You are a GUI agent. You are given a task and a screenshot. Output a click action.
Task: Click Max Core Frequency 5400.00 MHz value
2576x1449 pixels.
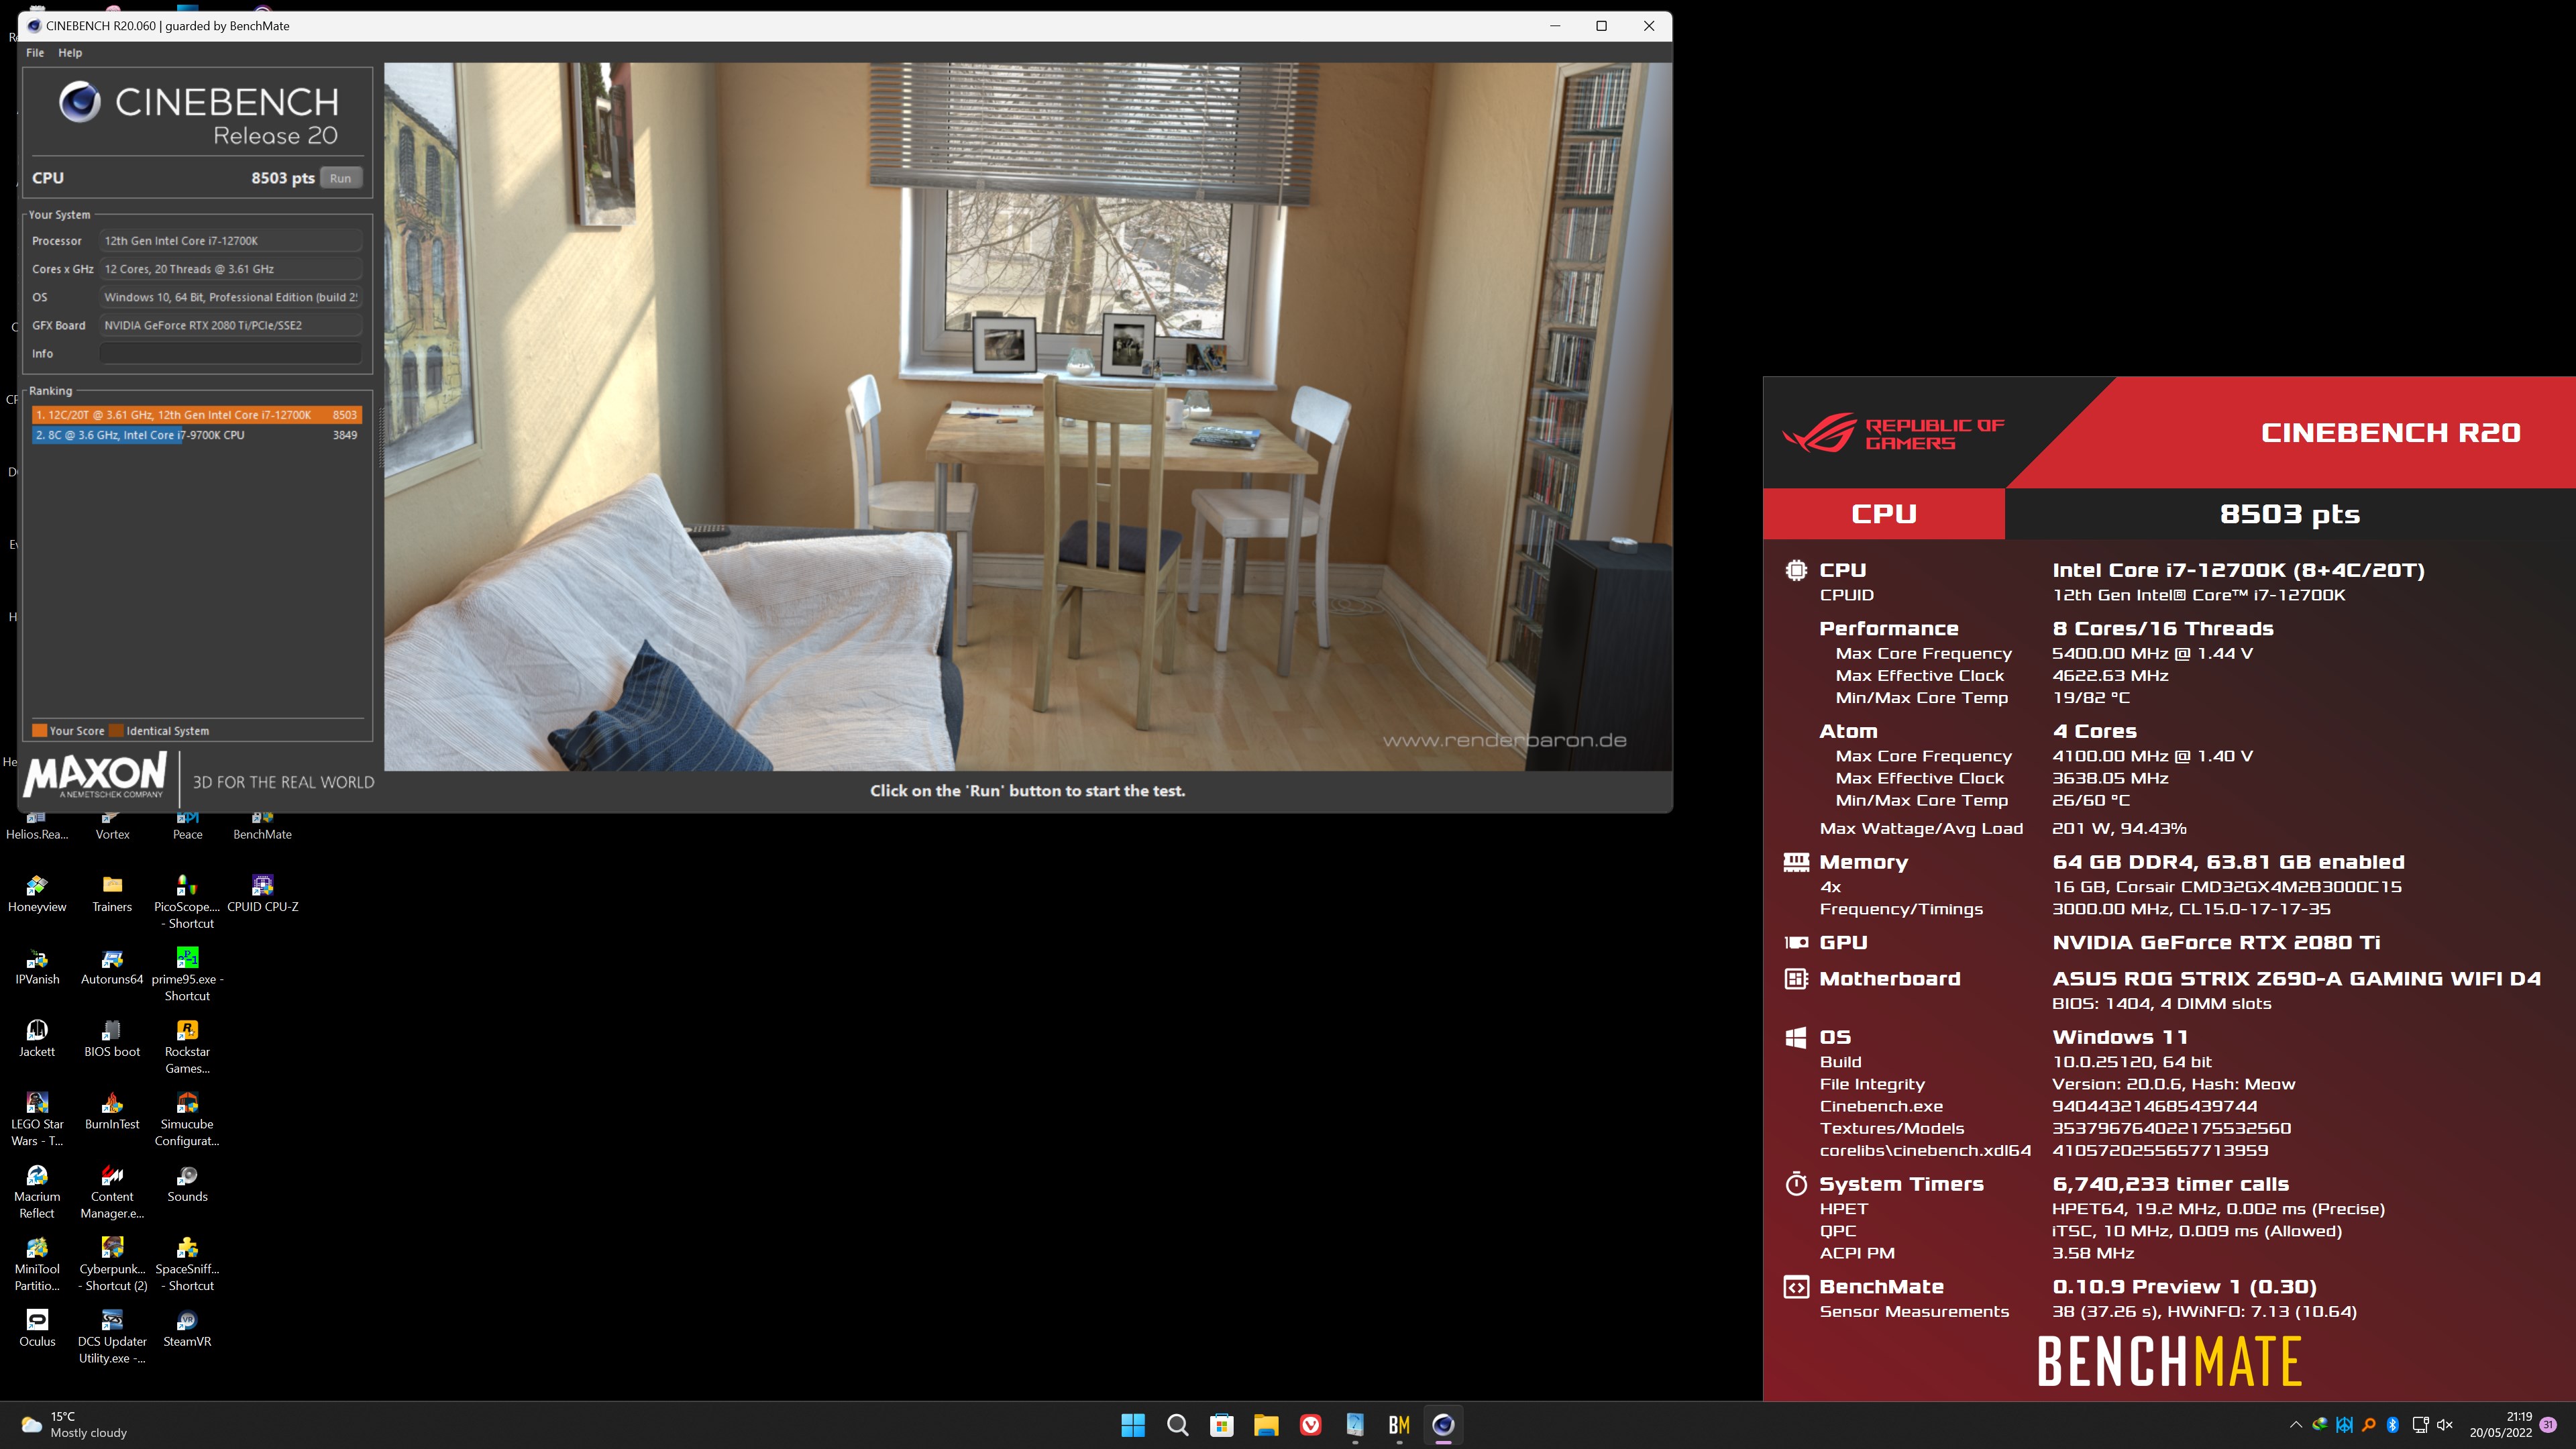point(2152,653)
